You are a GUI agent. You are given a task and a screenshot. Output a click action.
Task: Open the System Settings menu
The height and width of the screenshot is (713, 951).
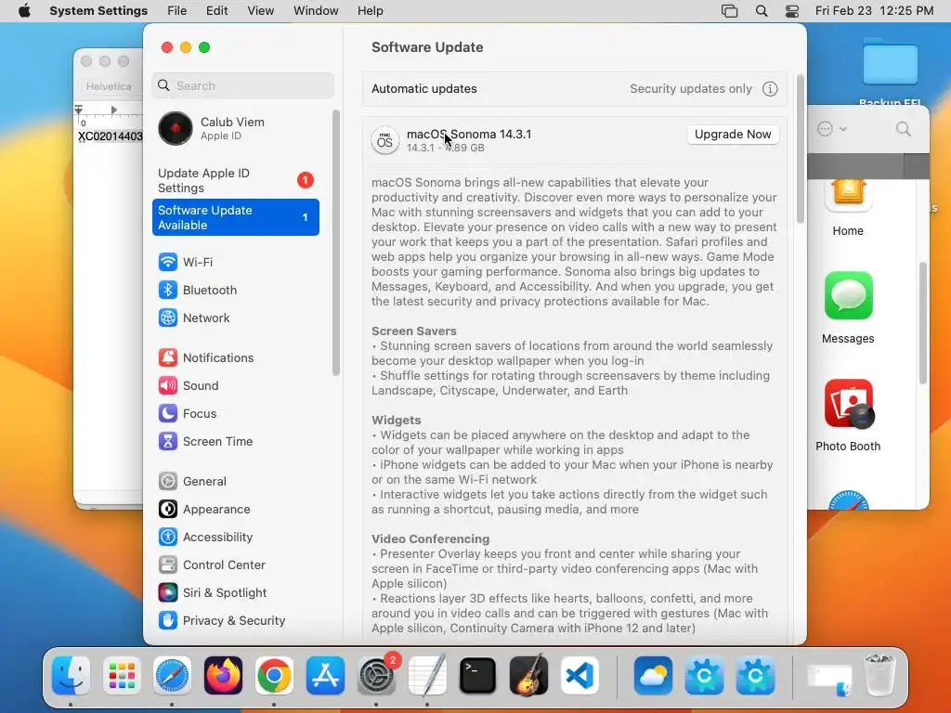(x=98, y=11)
